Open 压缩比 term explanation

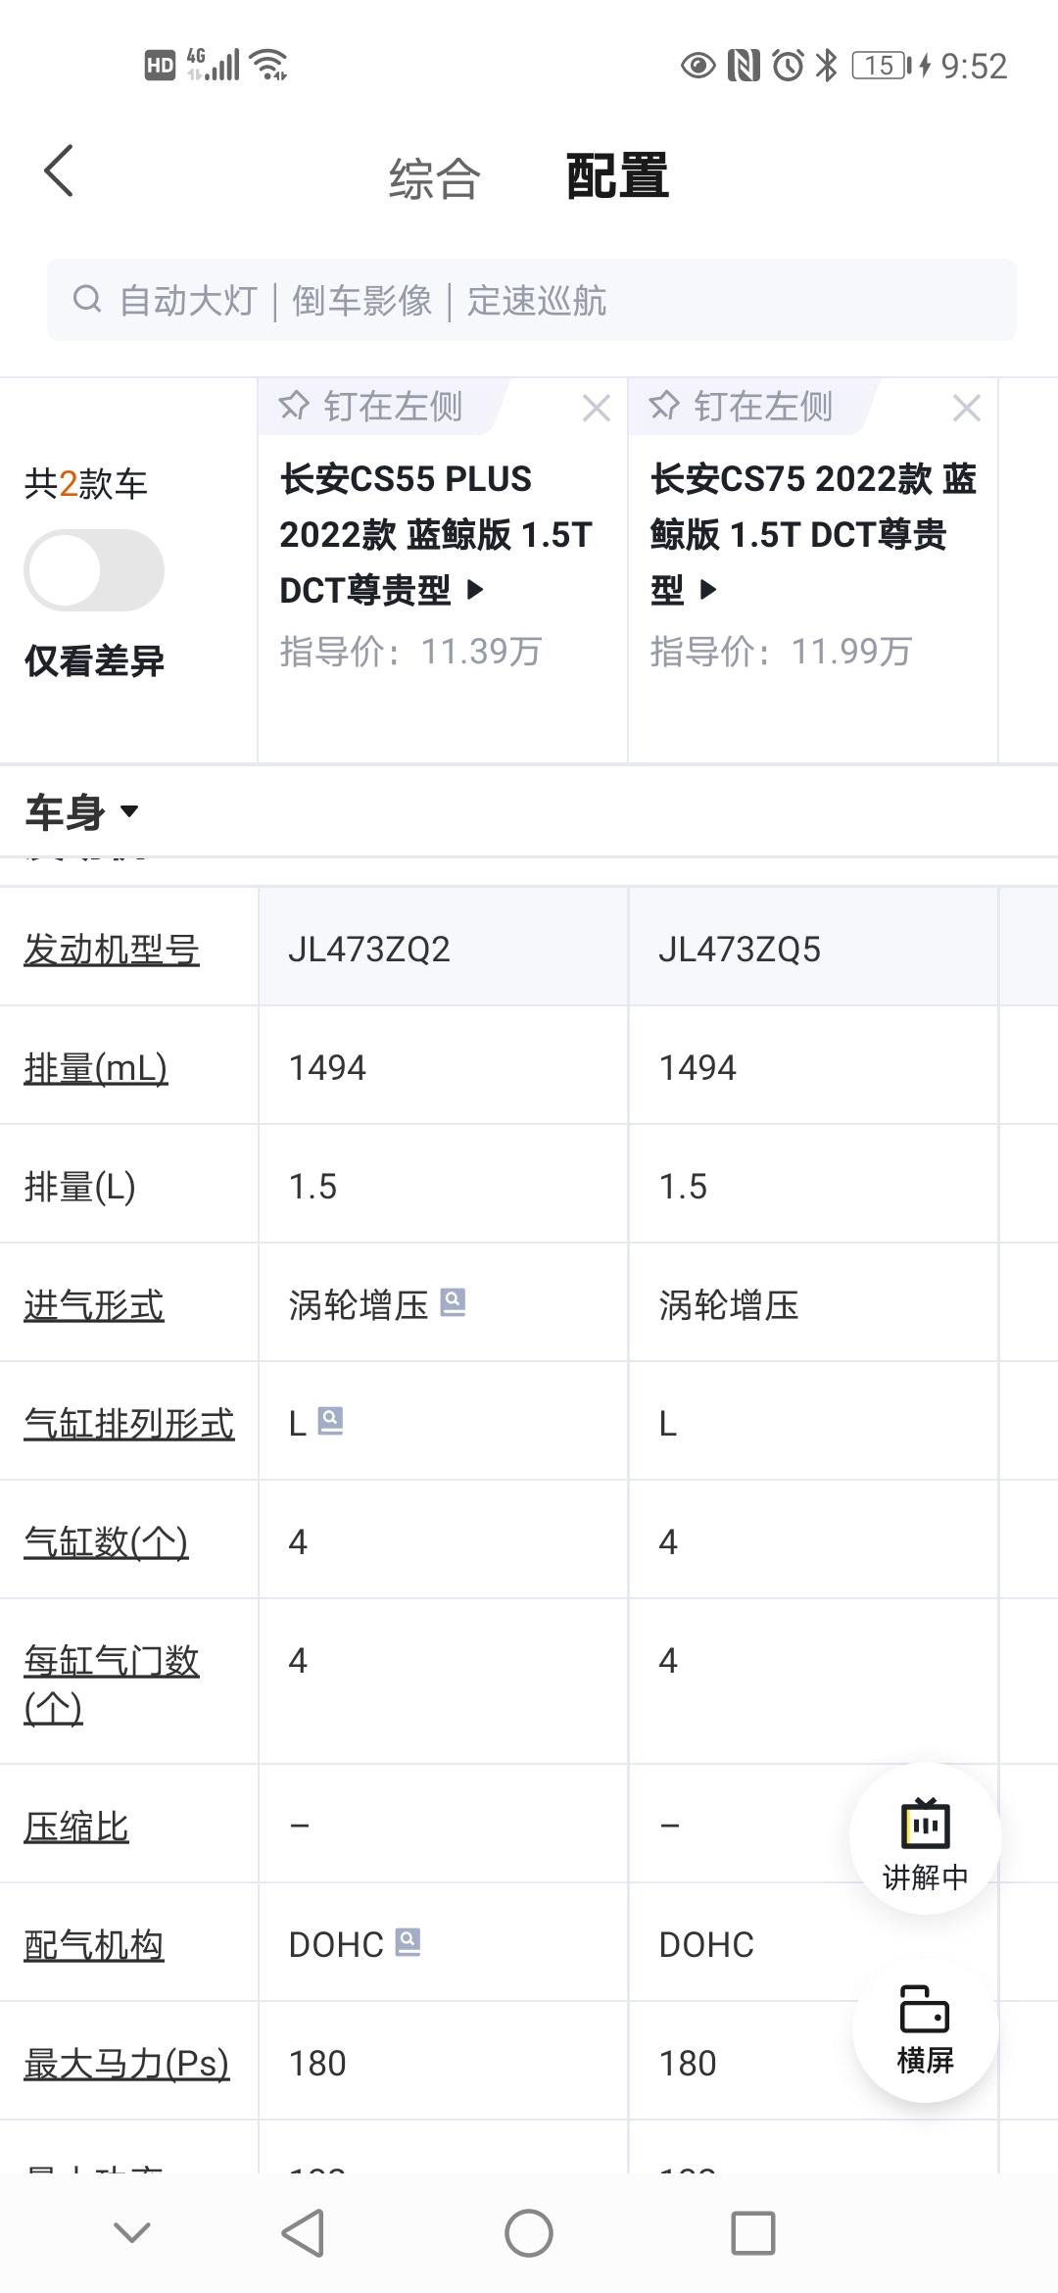pos(76,1826)
